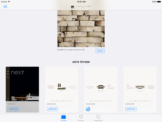Tap ΔΩΡΕΑΝ button for 23/04/09 issue
The height and width of the screenshot is (122, 162).
[x=131, y=109]
